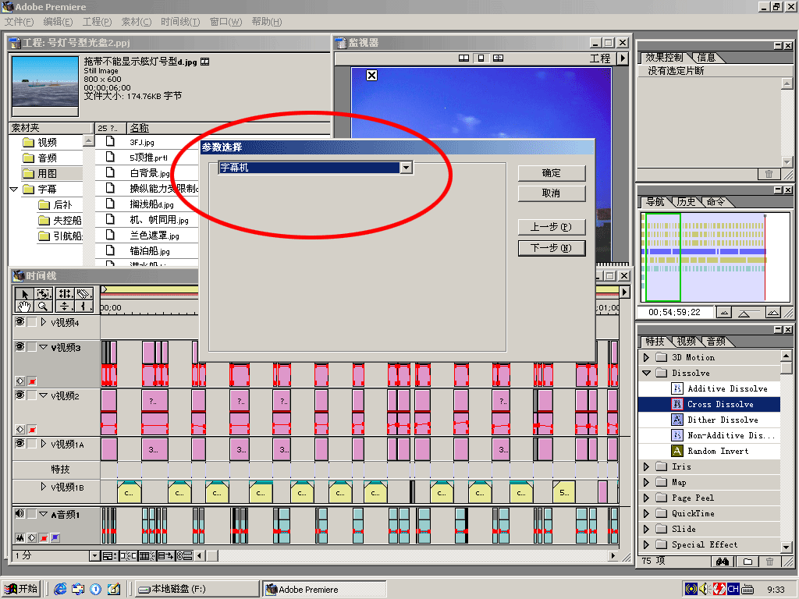Select the Zoom magnifier tool in timeline
This screenshot has height=599, width=799.
pyautogui.click(x=44, y=306)
